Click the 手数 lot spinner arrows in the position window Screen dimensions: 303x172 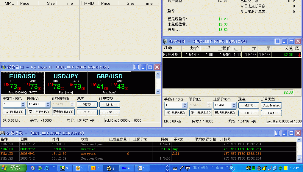point(185,105)
